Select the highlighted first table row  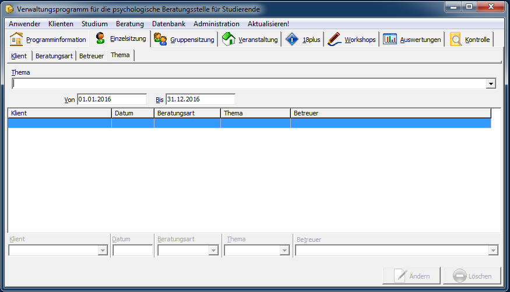[x=249, y=123]
